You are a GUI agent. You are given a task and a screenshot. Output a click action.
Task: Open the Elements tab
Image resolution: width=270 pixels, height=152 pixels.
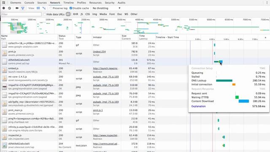click(16, 3)
